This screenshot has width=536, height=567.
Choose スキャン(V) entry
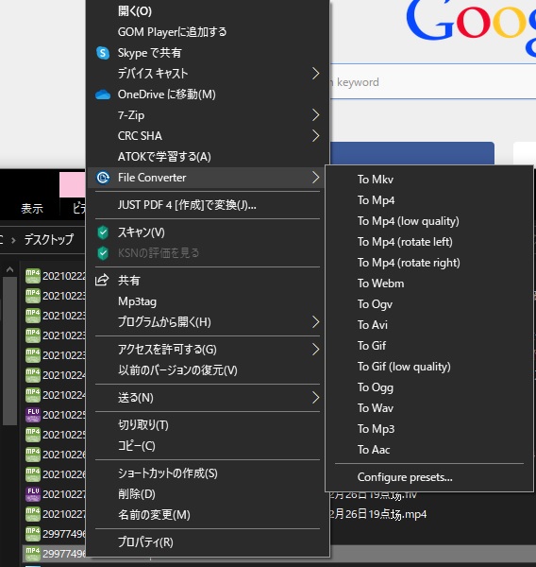click(208, 232)
